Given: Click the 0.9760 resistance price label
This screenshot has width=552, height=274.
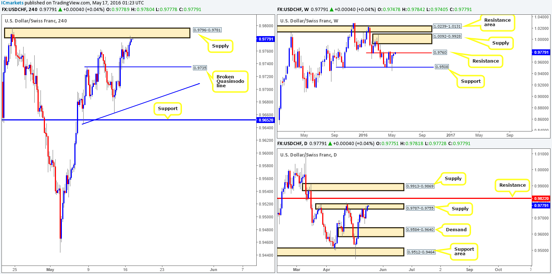Looking at the screenshot, I should point(441,53).
